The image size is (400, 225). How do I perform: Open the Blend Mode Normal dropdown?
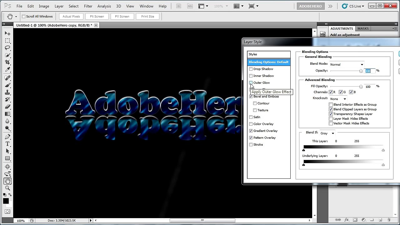[347, 64]
